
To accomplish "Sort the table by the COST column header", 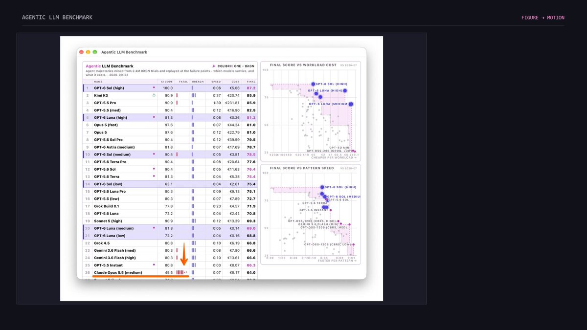I will pyautogui.click(x=235, y=81).
